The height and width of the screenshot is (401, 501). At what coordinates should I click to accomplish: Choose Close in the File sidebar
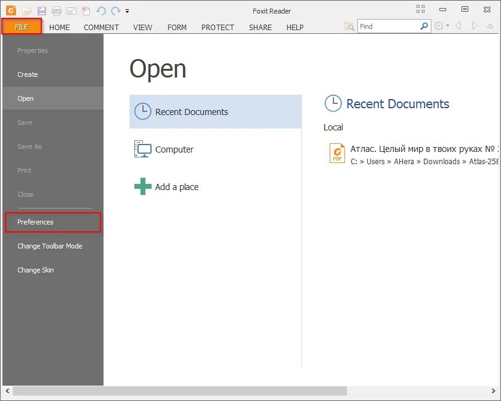coord(53,194)
